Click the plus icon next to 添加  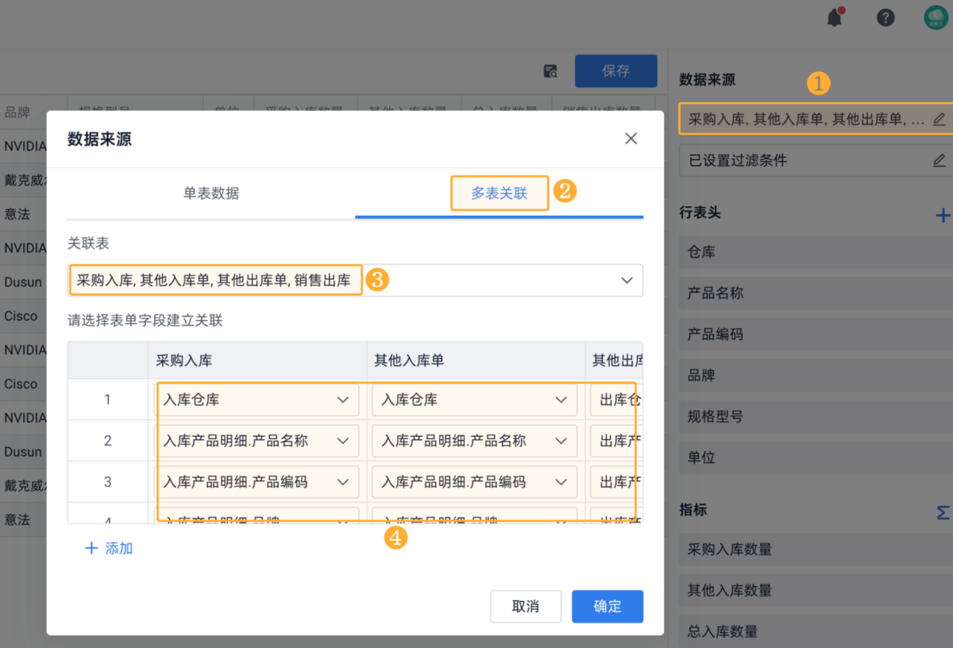click(x=91, y=548)
